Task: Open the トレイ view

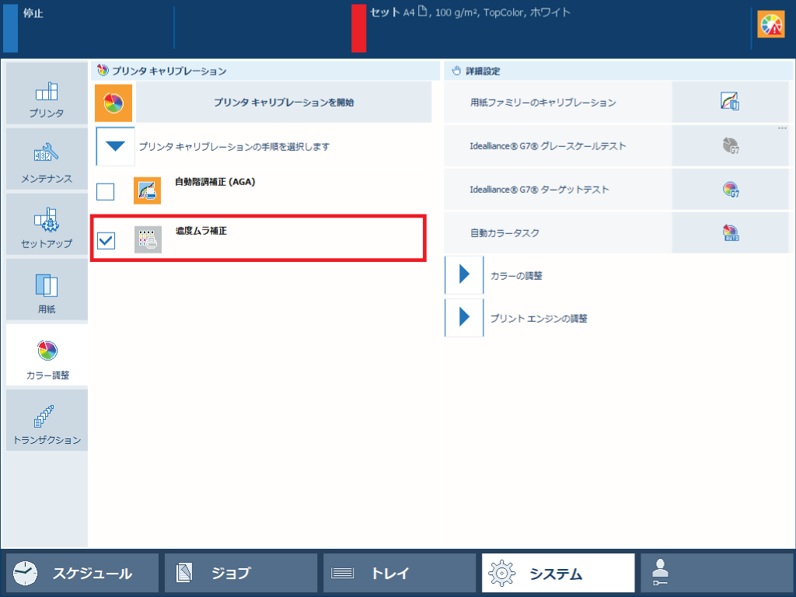Action: pos(400,573)
